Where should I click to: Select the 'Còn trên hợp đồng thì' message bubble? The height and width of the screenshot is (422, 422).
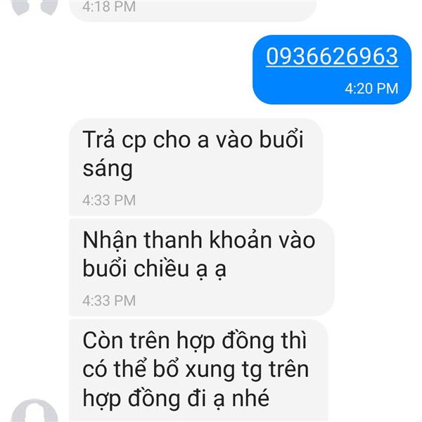coord(198,371)
